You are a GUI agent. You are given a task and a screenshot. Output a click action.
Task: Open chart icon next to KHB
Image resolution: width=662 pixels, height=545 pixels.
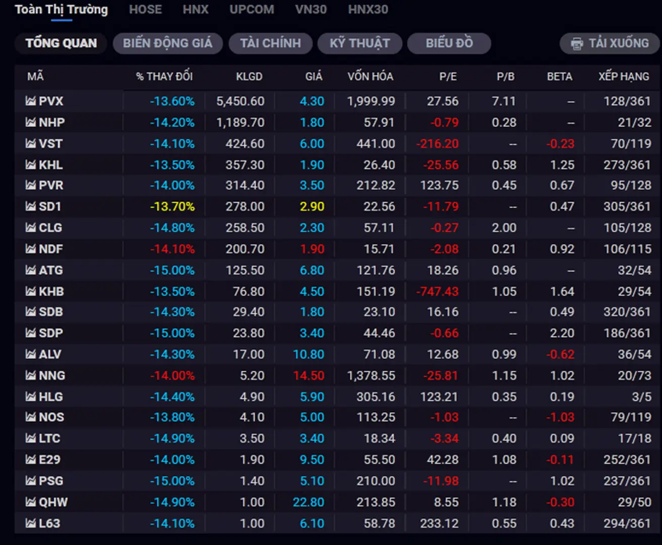click(31, 291)
